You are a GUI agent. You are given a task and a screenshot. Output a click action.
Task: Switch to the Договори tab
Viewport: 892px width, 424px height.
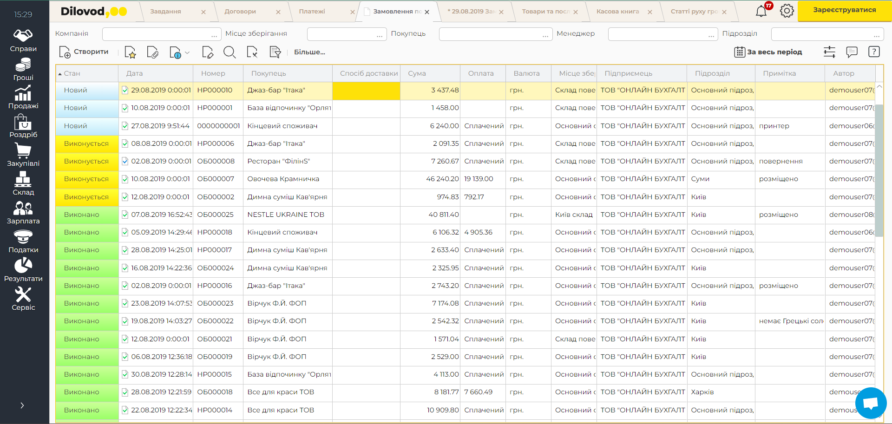240,12
